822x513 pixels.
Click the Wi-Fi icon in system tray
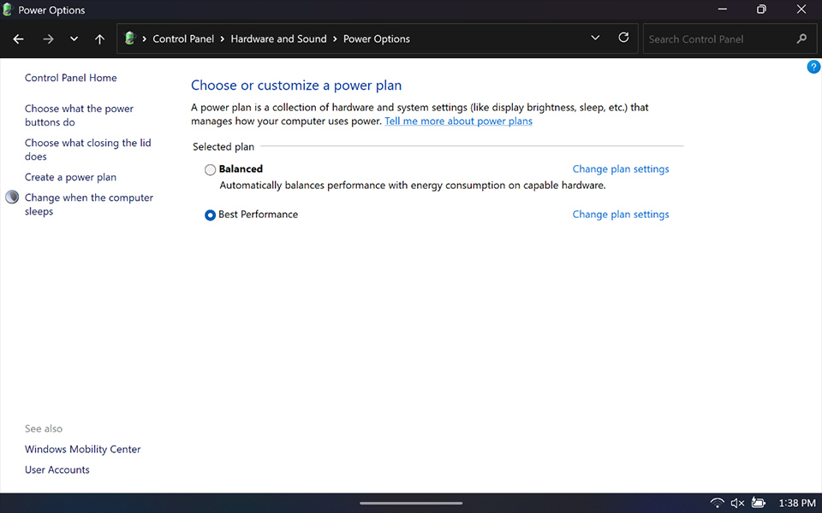click(x=717, y=503)
